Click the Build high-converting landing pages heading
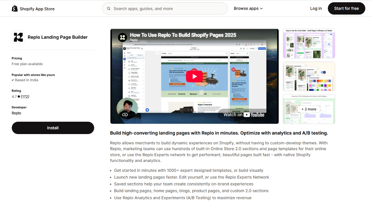Screen dimensions: 371x209 point(219,133)
